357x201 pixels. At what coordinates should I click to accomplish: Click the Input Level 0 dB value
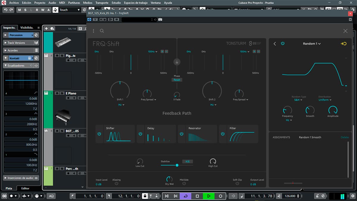coord(99,184)
